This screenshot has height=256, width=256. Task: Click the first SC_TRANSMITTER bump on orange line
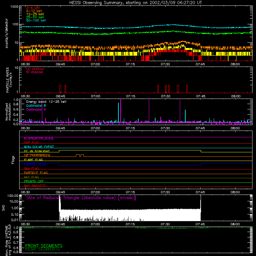78,155
